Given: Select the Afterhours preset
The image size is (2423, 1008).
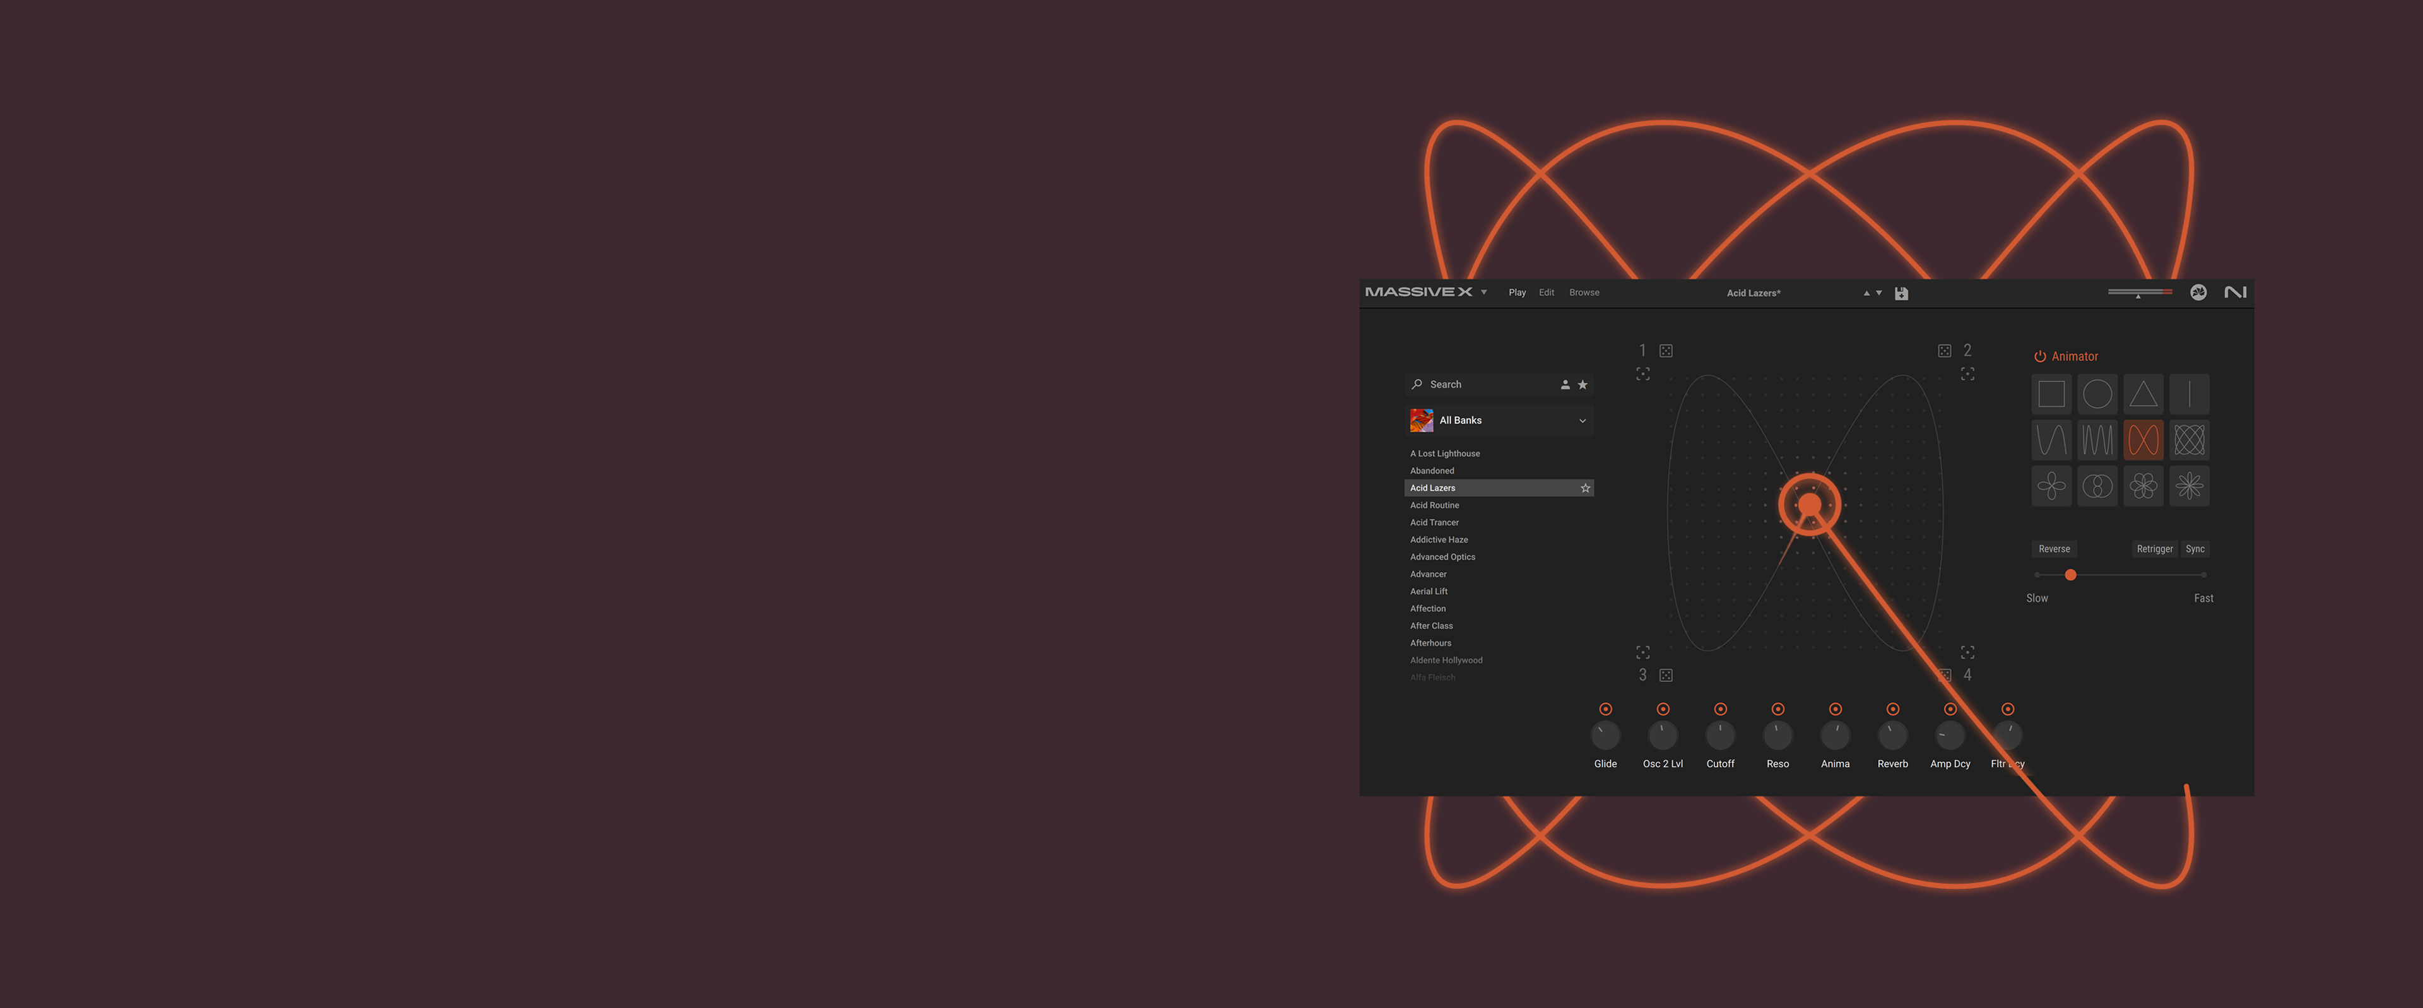Looking at the screenshot, I should [1430, 643].
